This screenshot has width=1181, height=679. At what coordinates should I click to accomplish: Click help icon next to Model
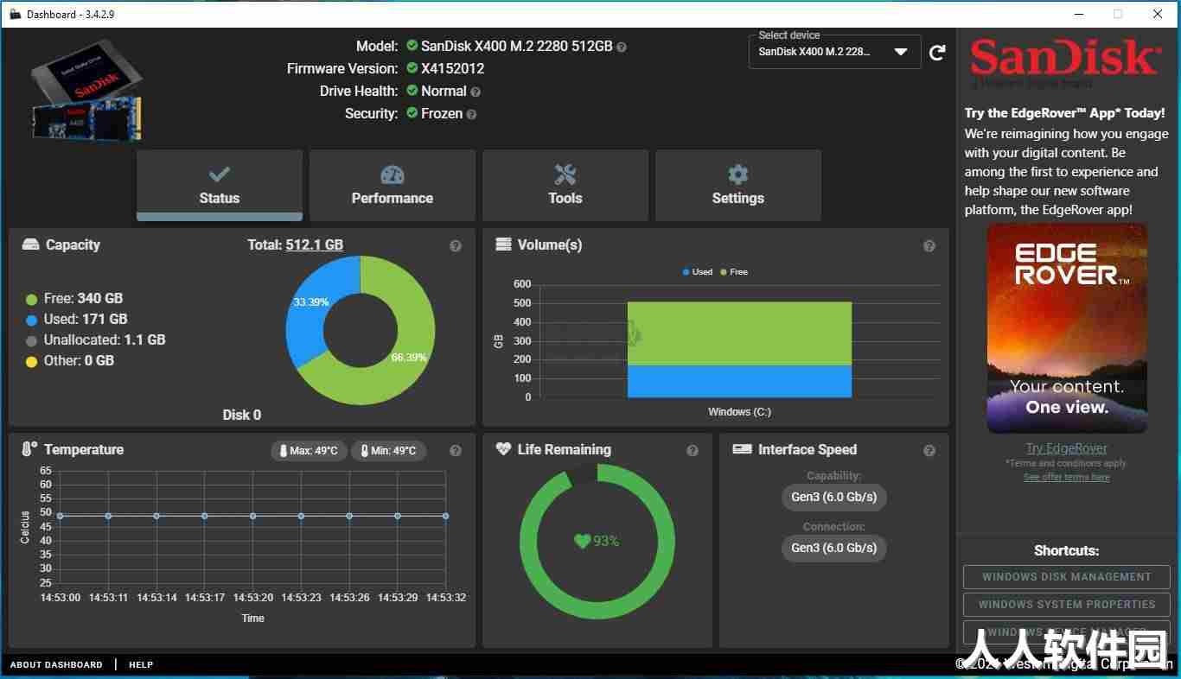coord(622,47)
